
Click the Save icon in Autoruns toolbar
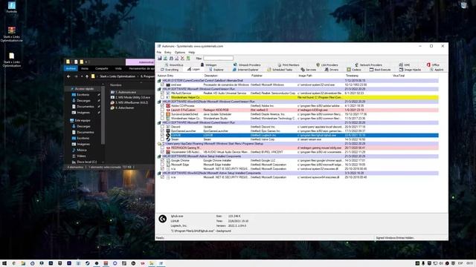coord(159,58)
